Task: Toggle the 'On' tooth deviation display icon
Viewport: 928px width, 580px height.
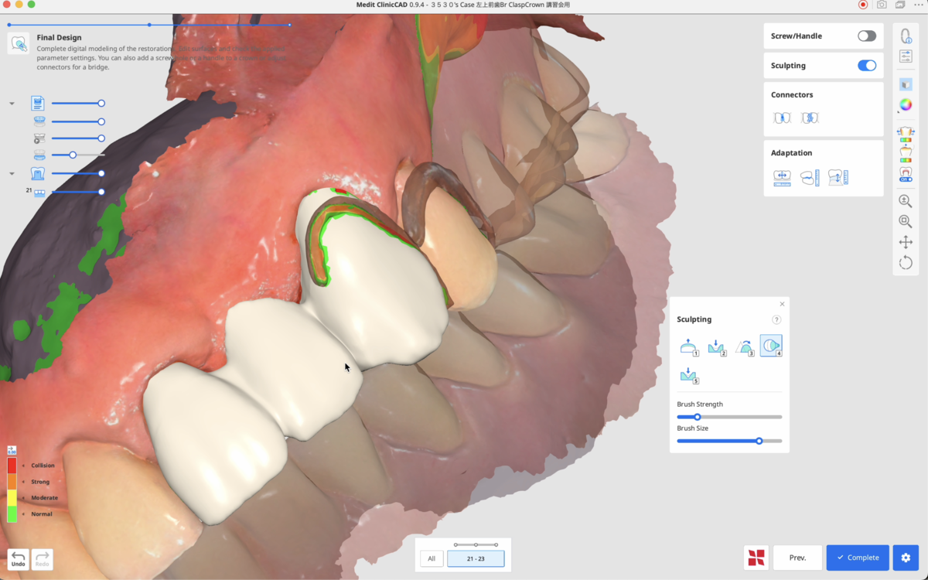Action: (906, 174)
